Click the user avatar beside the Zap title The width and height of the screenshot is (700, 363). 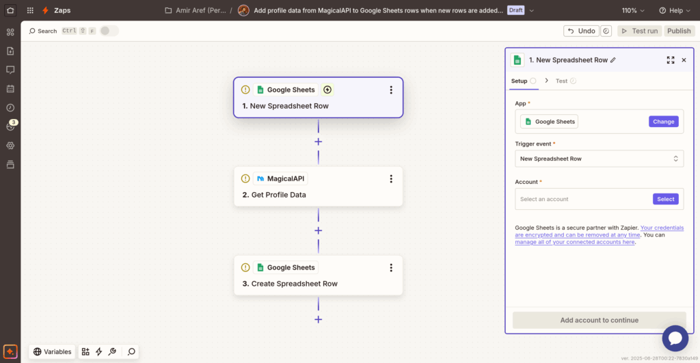click(243, 10)
